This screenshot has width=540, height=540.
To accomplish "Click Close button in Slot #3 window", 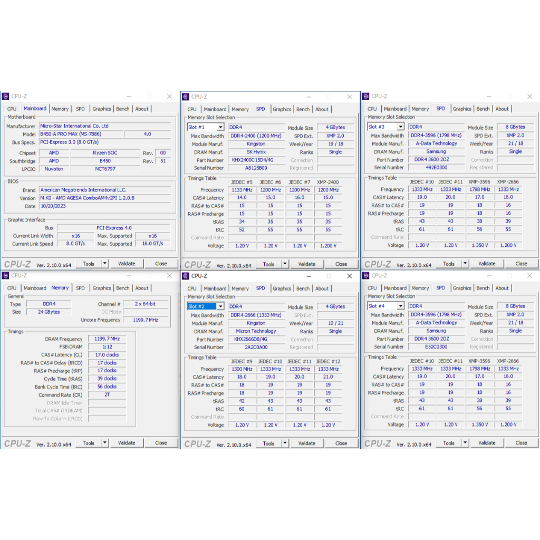I will click(521, 264).
